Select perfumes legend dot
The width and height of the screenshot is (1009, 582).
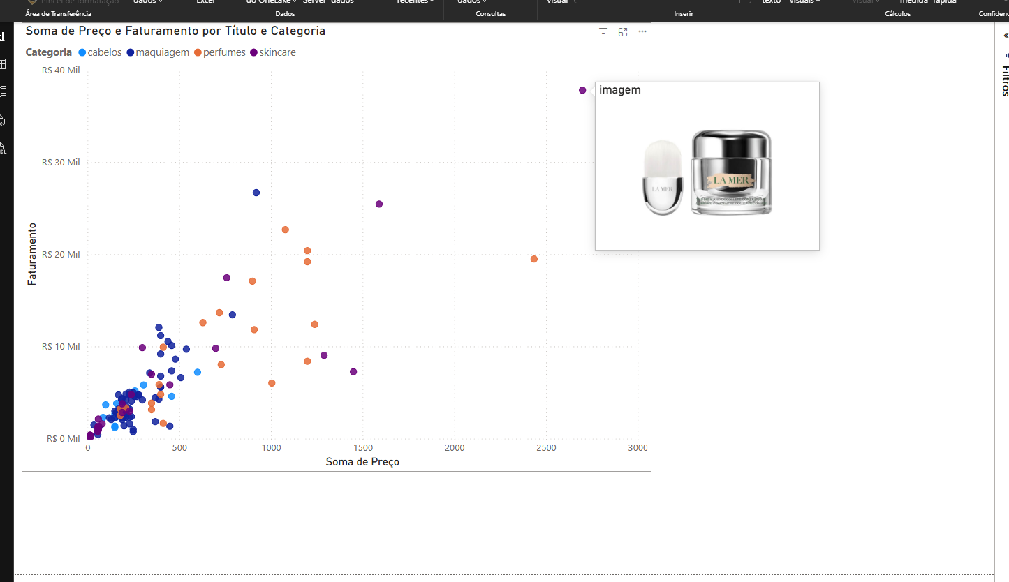(198, 52)
